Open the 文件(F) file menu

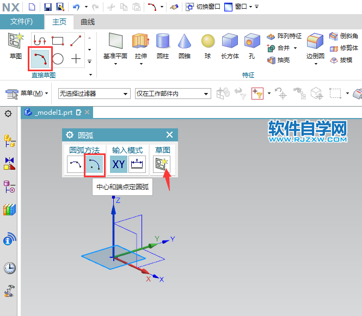coord(22,22)
